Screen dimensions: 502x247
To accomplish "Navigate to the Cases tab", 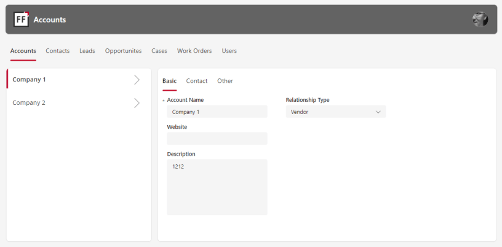I will tap(159, 51).
